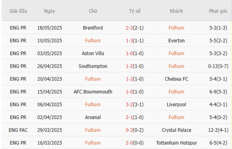Open the 3-2 score against Liverpool

(130, 105)
